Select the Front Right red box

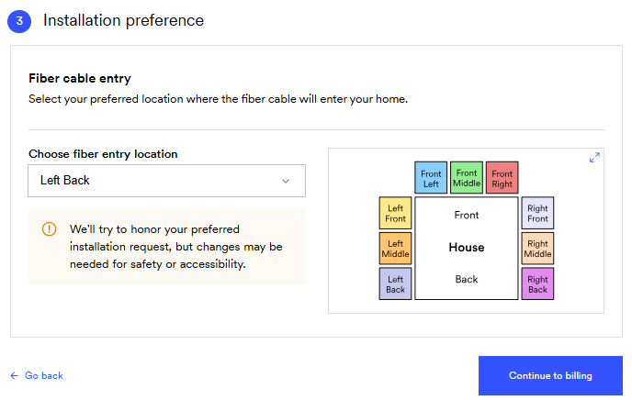pyautogui.click(x=502, y=178)
